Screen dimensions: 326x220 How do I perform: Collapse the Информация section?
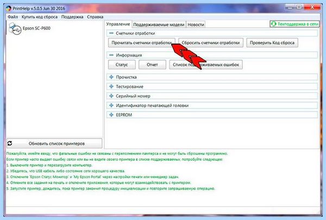[x=111, y=55]
